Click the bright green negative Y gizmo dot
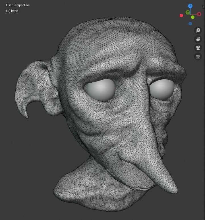 tap(193, 17)
